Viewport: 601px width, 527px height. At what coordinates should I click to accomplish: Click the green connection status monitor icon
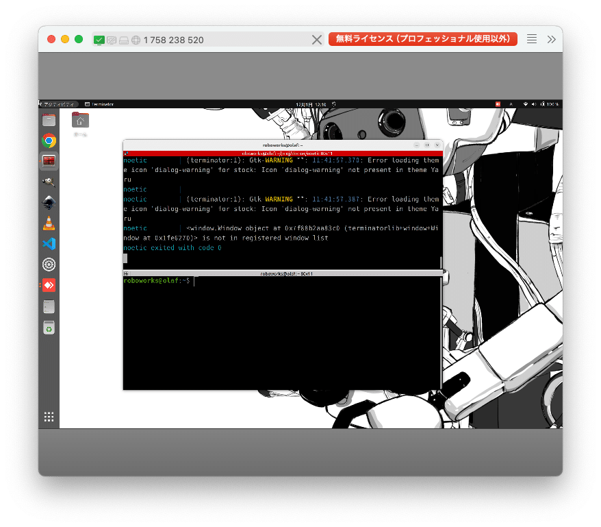(99, 40)
